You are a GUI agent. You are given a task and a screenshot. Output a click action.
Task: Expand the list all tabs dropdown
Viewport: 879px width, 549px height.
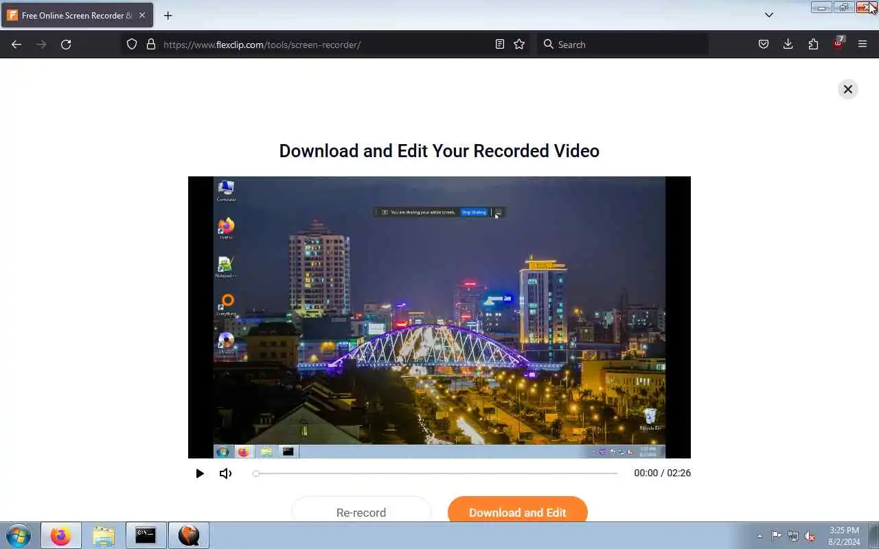(x=769, y=15)
